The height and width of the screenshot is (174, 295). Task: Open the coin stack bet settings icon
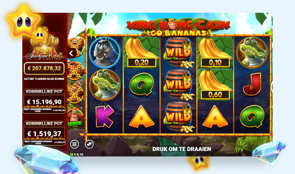pyautogui.click(x=89, y=144)
